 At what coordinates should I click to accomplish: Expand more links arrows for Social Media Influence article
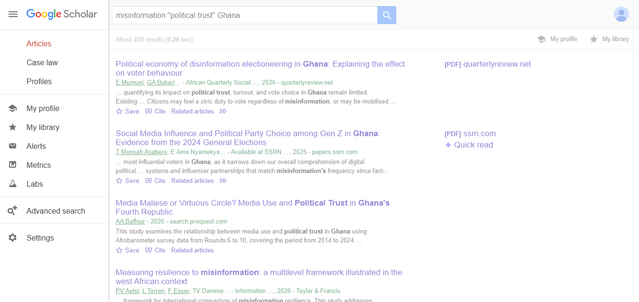pos(223,181)
